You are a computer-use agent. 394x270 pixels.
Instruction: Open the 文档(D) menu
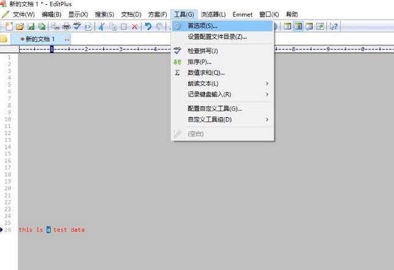pyautogui.click(x=131, y=14)
